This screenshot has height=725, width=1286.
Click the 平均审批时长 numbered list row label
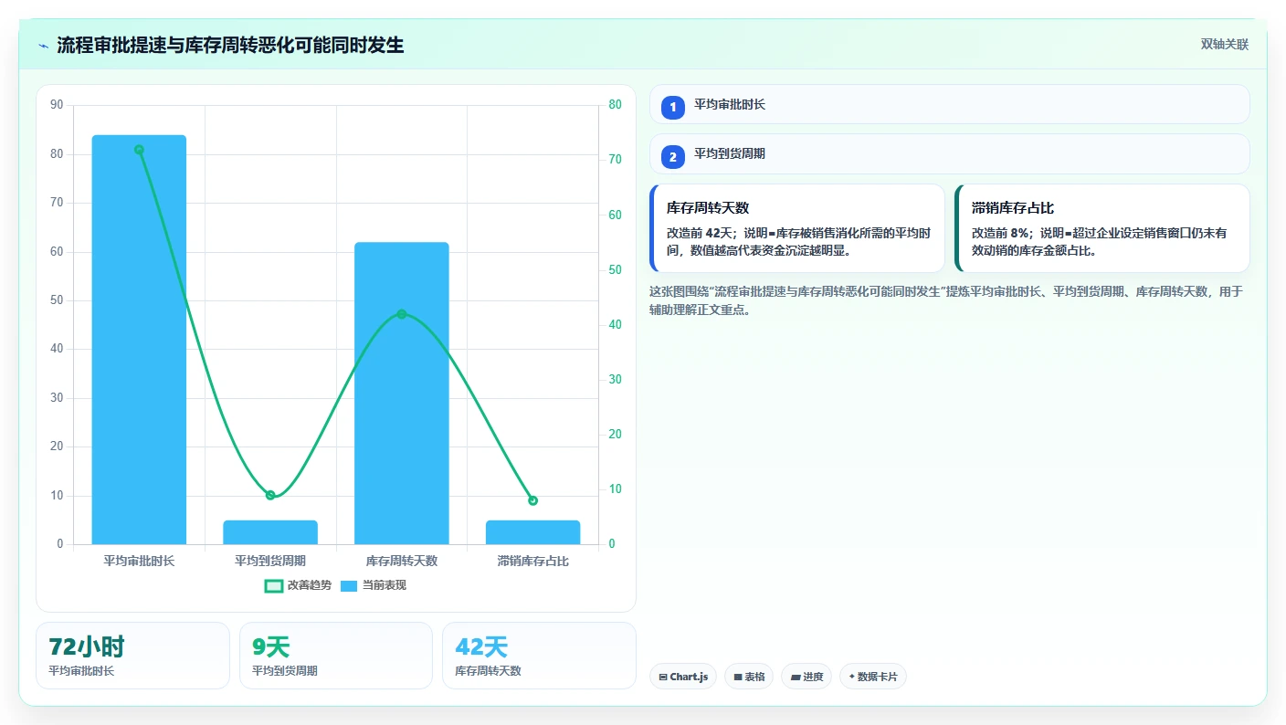730,105
